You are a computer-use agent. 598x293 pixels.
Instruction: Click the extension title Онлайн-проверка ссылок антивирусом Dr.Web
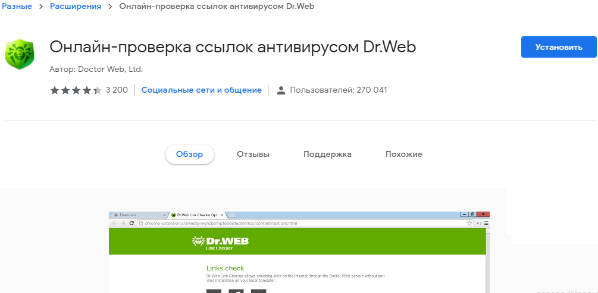tap(233, 47)
